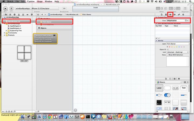This screenshot has width=194, height=121.
Task: Select the Standard editor
Action: click(158, 8)
